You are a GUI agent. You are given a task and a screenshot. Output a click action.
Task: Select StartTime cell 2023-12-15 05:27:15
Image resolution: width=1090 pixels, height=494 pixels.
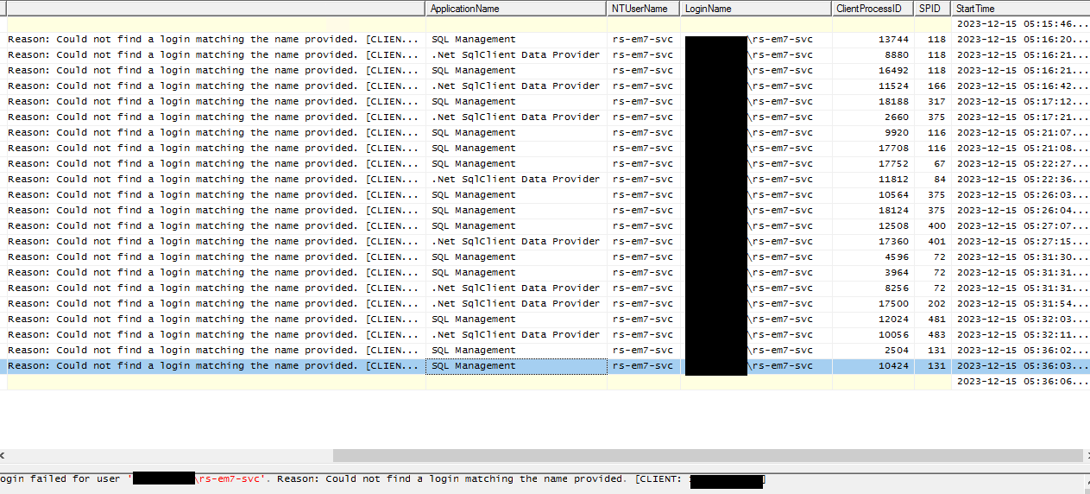1020,241
